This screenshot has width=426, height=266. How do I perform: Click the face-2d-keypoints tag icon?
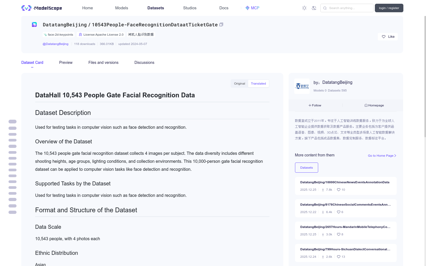coord(45,35)
